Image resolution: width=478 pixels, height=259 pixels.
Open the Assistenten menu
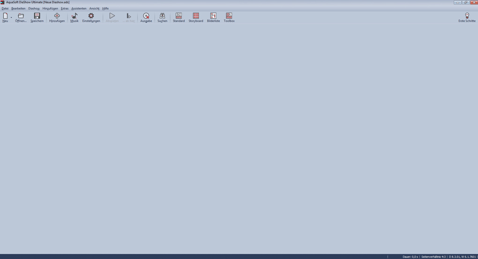click(x=79, y=8)
